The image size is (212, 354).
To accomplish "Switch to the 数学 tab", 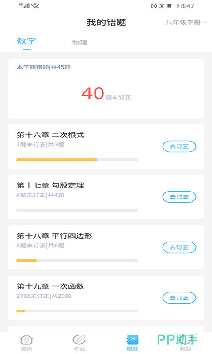I will click(26, 41).
